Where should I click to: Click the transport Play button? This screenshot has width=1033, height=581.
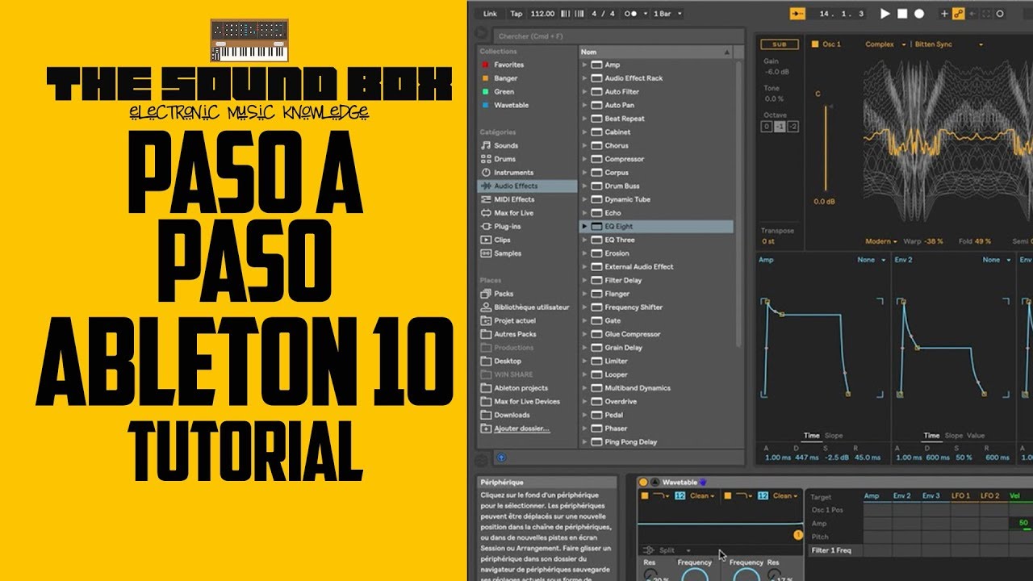click(885, 14)
